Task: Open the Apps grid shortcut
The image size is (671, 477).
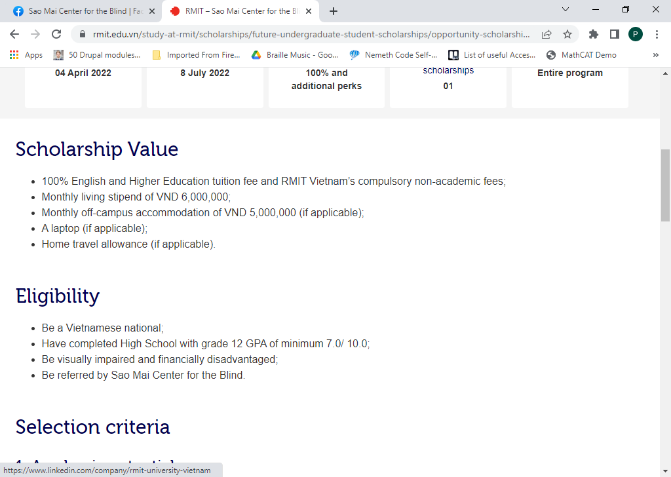Action: coord(26,55)
